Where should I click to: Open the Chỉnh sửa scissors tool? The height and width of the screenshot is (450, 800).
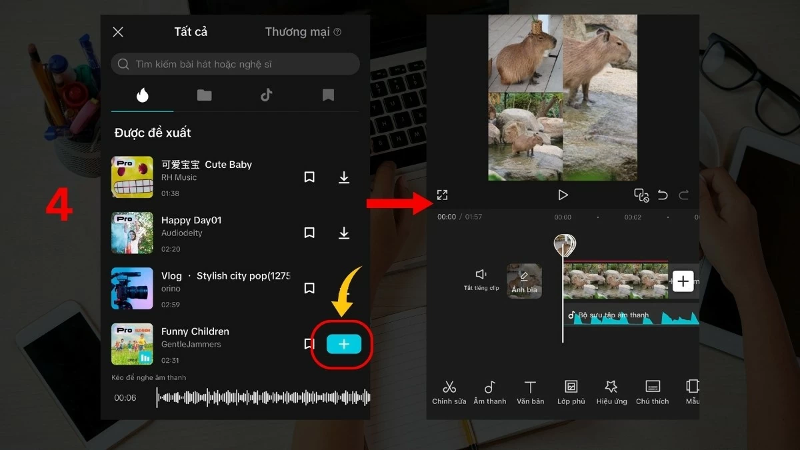pos(449,392)
